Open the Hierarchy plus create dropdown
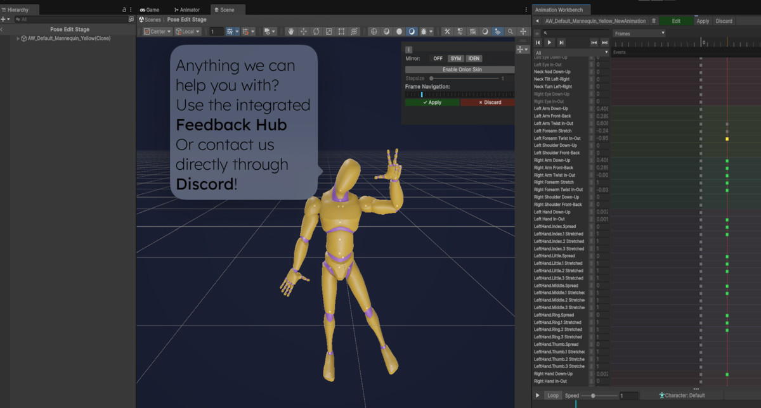761x408 pixels. pos(6,20)
